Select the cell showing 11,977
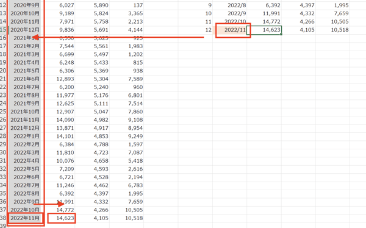 click(x=58, y=95)
